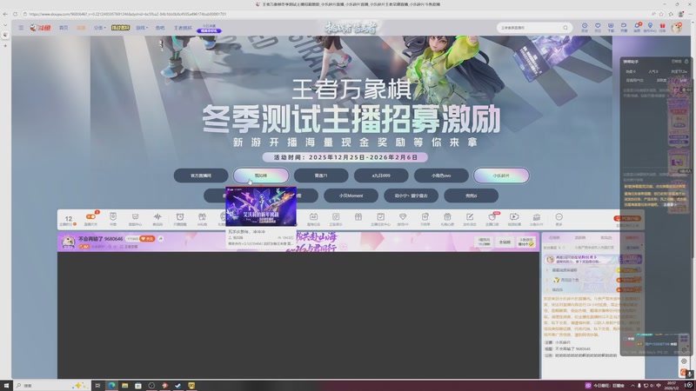Click the music note icon in streamer toolbar
696x391 pixels.
[x=336, y=218]
